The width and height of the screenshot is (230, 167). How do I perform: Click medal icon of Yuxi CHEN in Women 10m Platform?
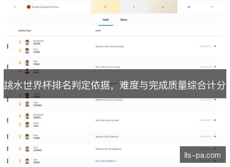point(20,137)
